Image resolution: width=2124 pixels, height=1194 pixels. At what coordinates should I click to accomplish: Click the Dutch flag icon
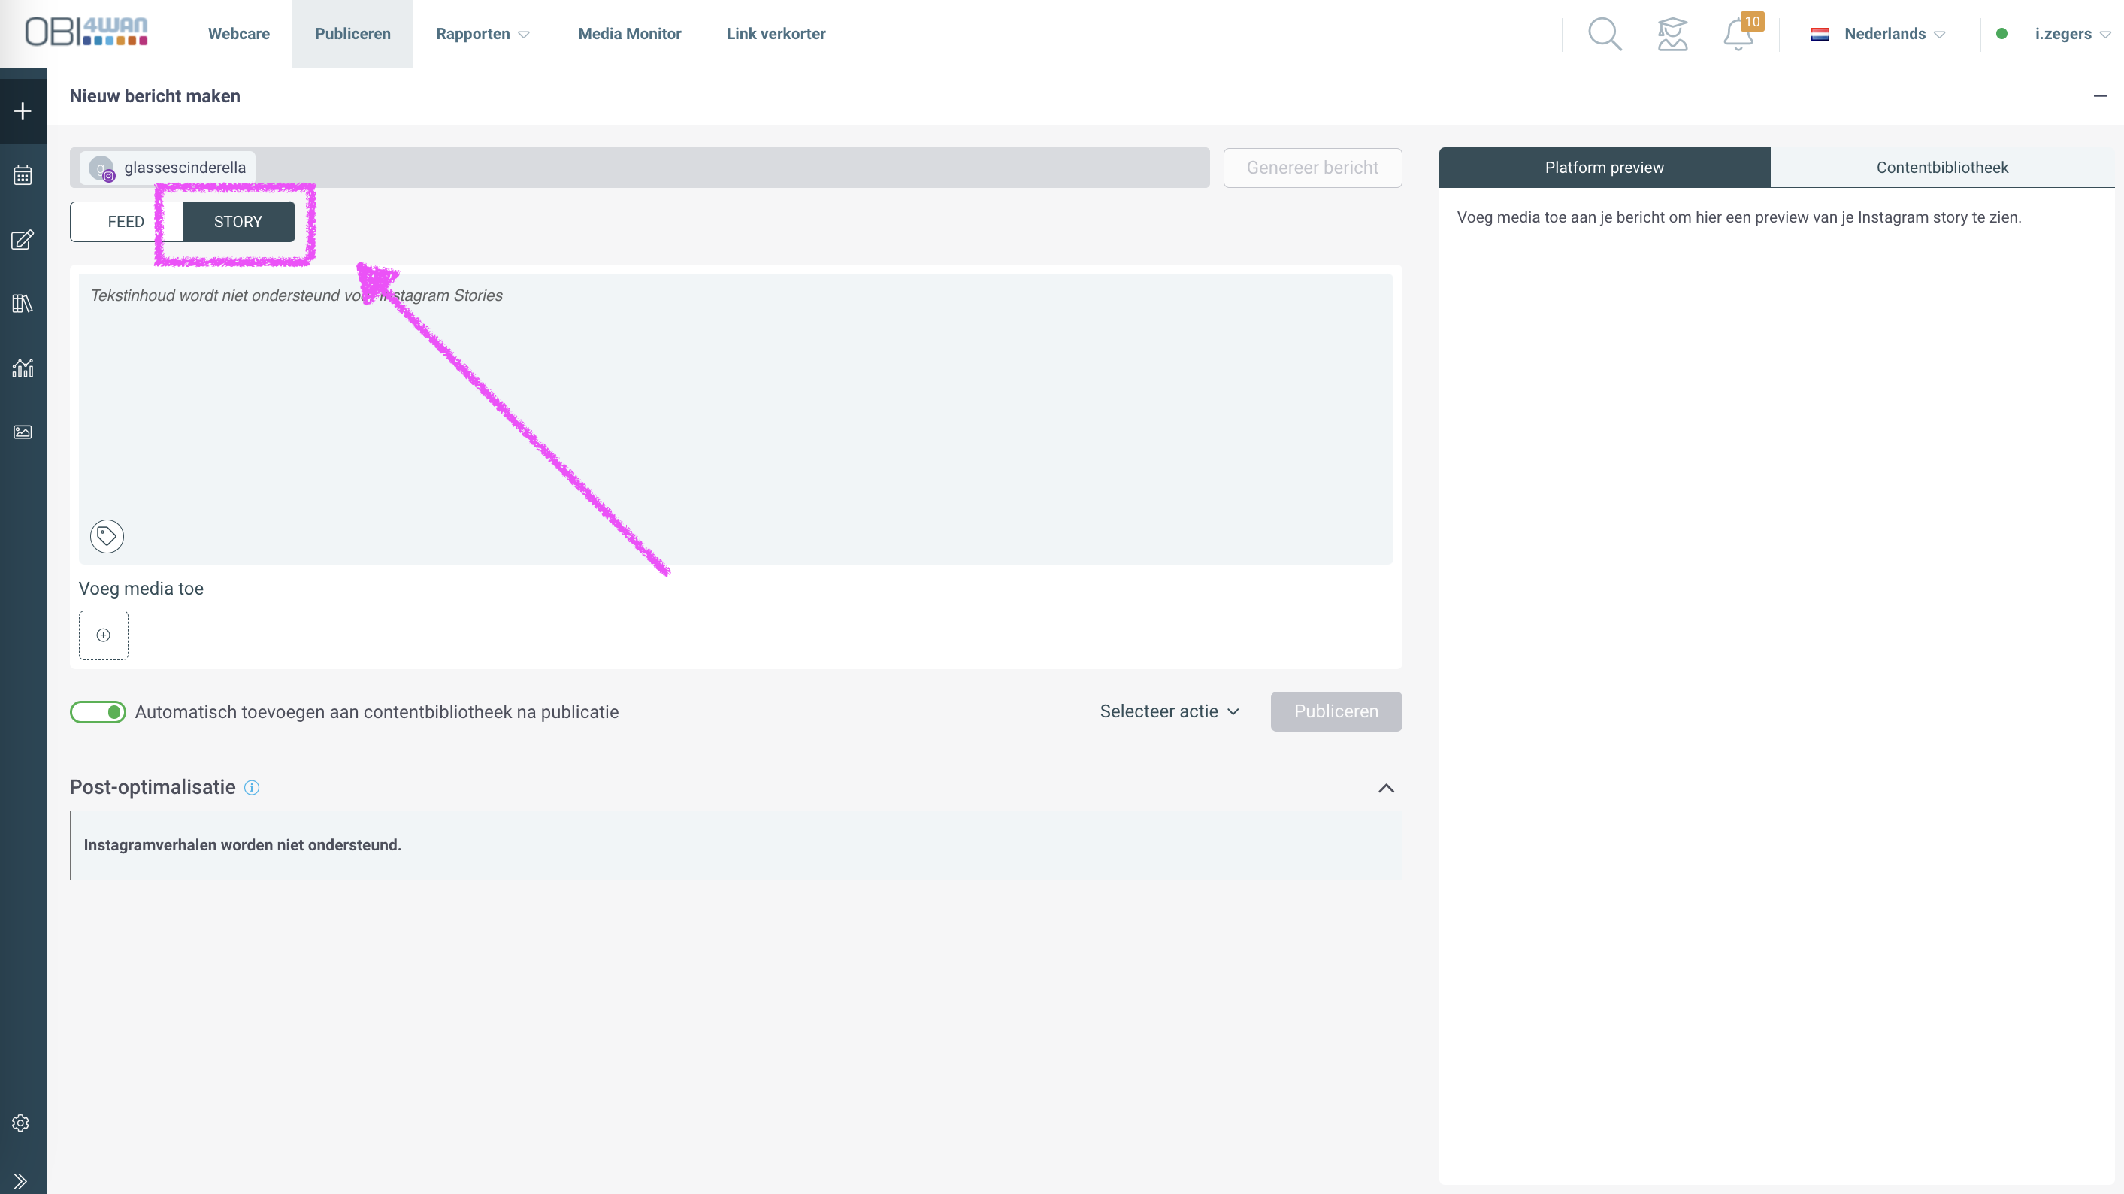pyautogui.click(x=1820, y=34)
